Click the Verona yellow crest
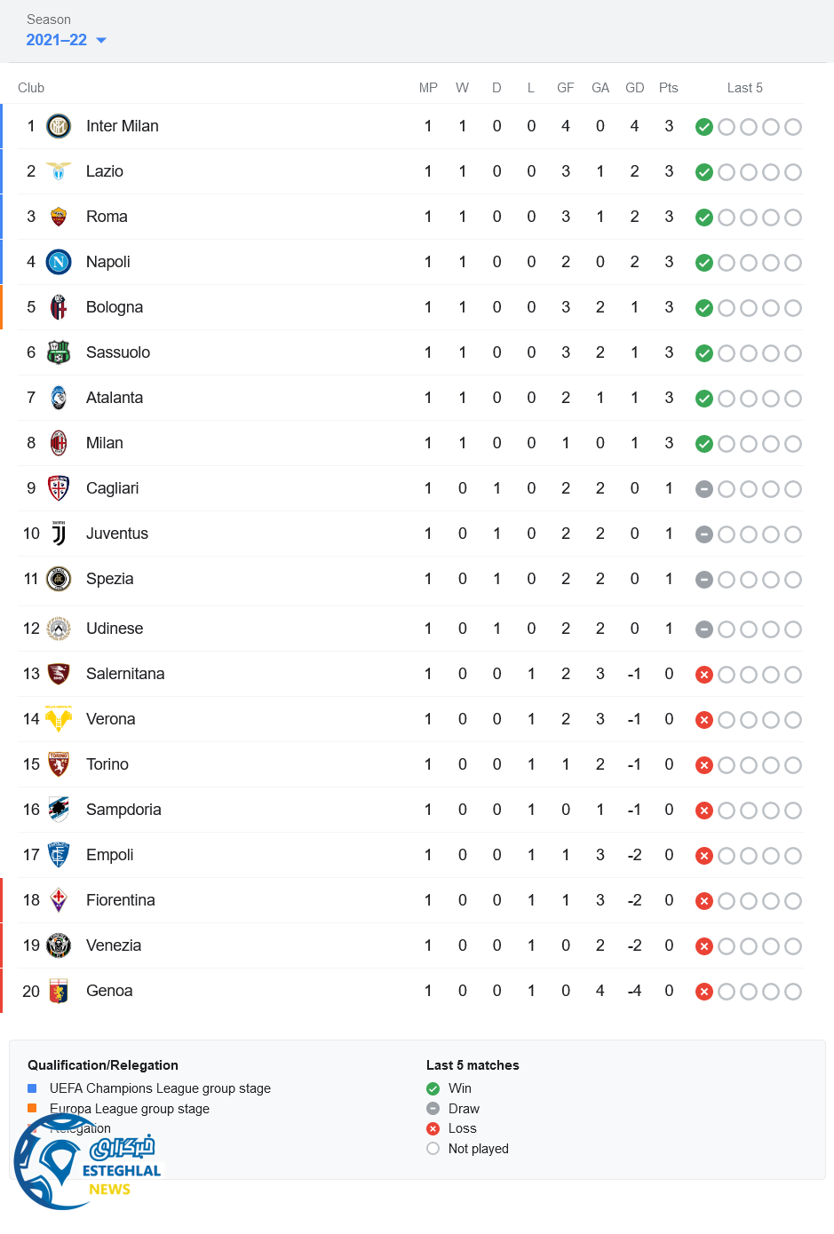The width and height of the screenshot is (834, 1234). [59, 719]
